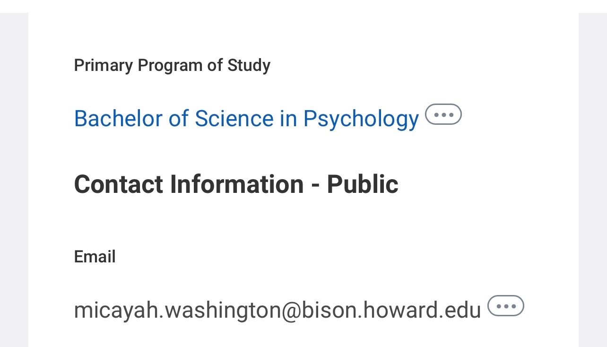The image size is (607, 347).
Task: Click the micayah.washington@bison.howard.edu email address
Action: tap(277, 311)
